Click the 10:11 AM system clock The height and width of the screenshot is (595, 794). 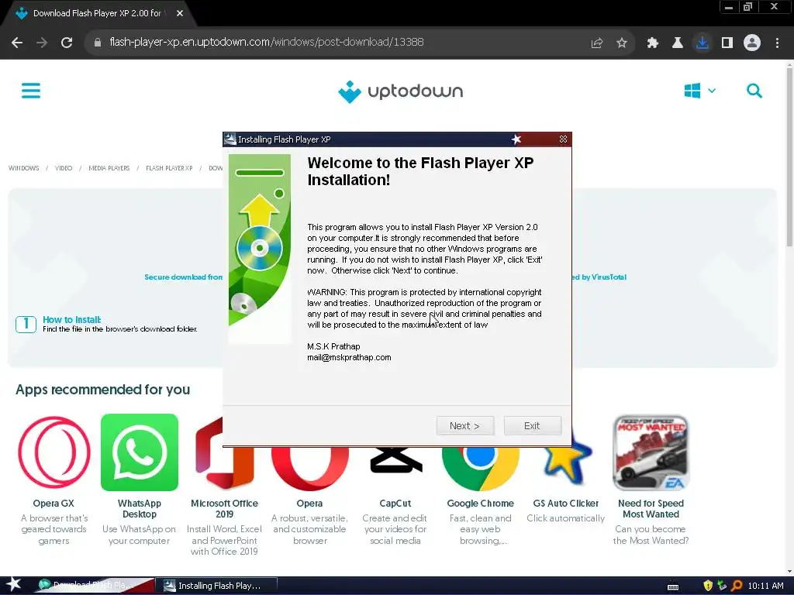765,586
